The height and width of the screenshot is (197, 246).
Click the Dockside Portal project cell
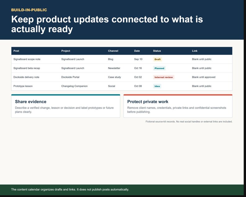pos(70,77)
